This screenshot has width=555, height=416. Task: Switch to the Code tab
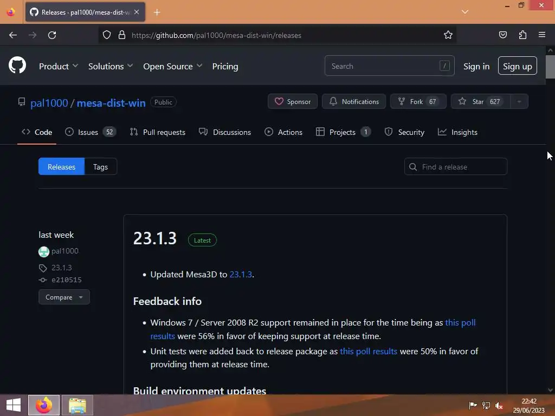click(x=37, y=132)
